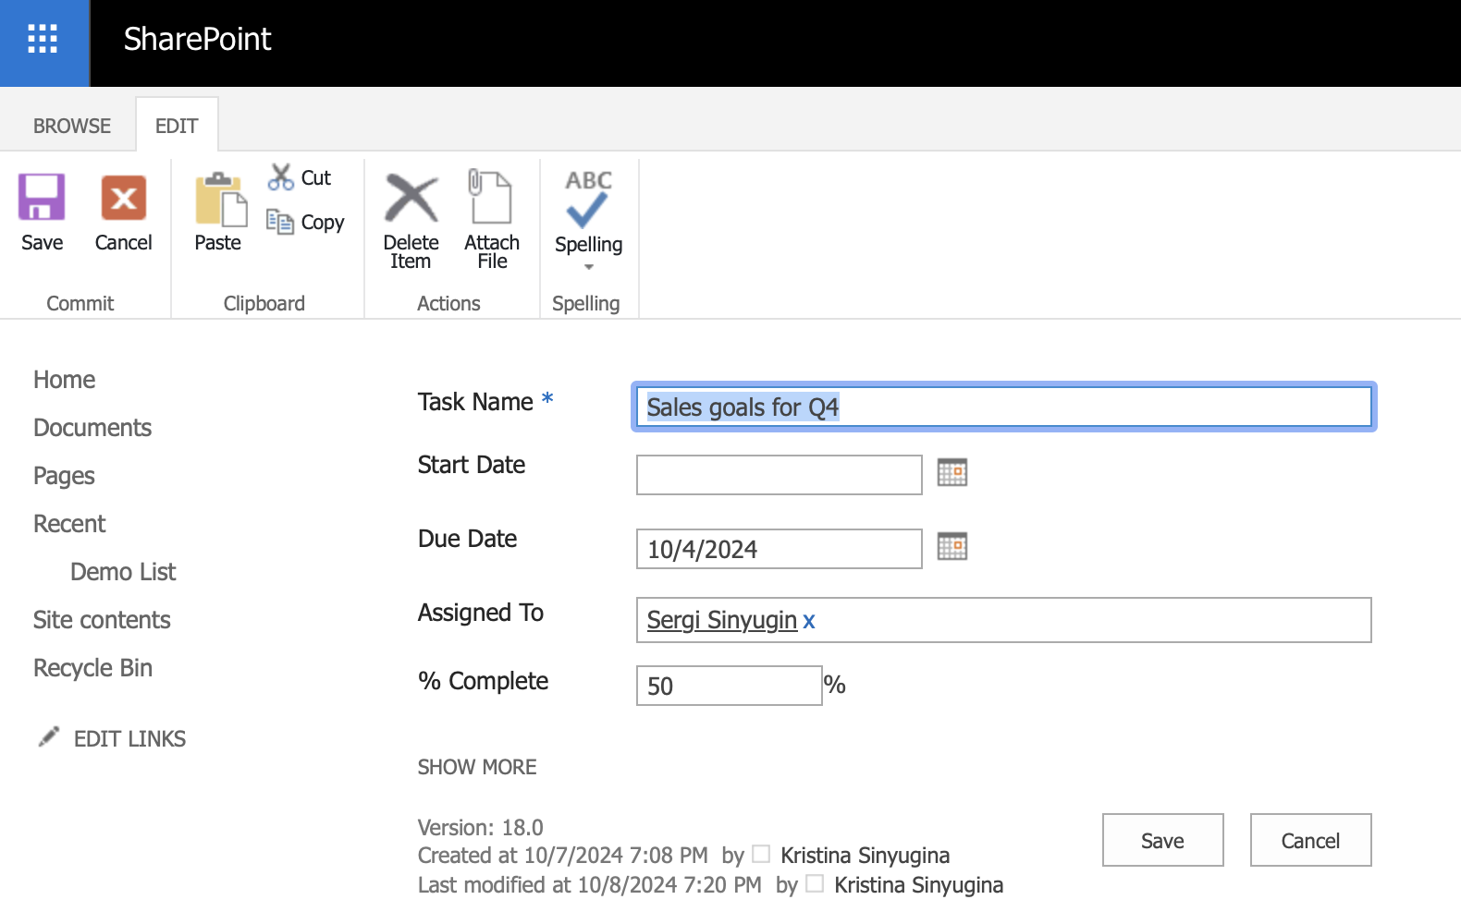This screenshot has height=924, width=1461.
Task: Click the Save ribbon icon
Action: (x=42, y=199)
